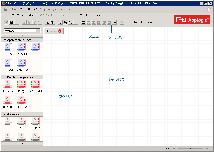Click the catalog scroll-down arrow bar
The height and width of the screenshot is (152, 214).
[22, 143]
